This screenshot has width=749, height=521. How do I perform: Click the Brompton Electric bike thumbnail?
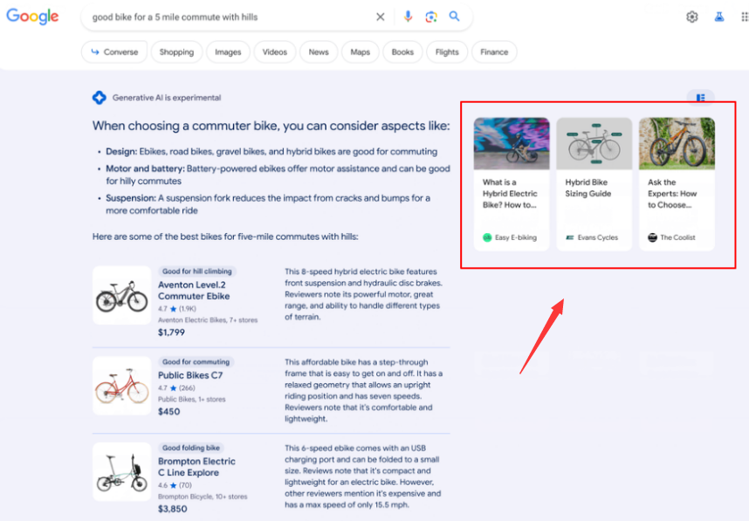(x=121, y=471)
